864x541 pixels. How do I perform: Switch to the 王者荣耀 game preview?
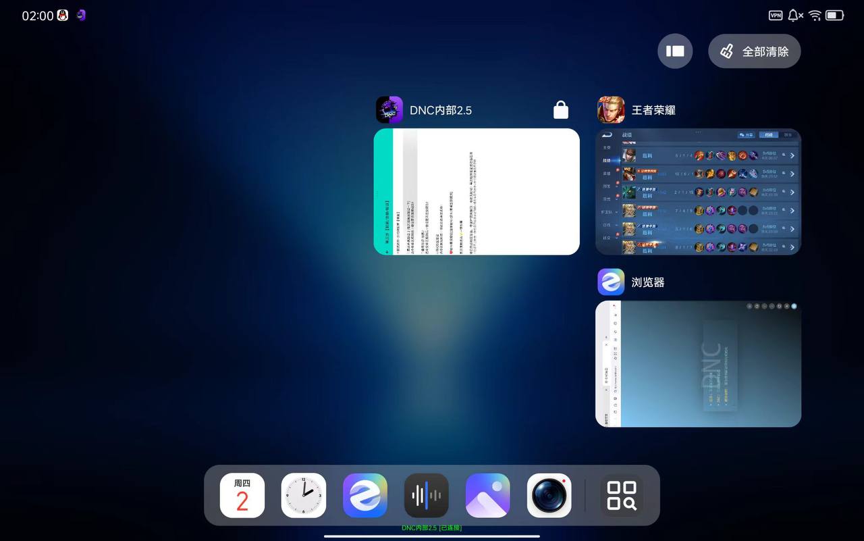point(698,192)
